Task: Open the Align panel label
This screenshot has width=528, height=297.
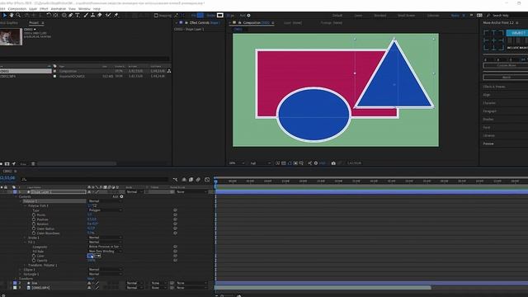Action: click(x=487, y=95)
